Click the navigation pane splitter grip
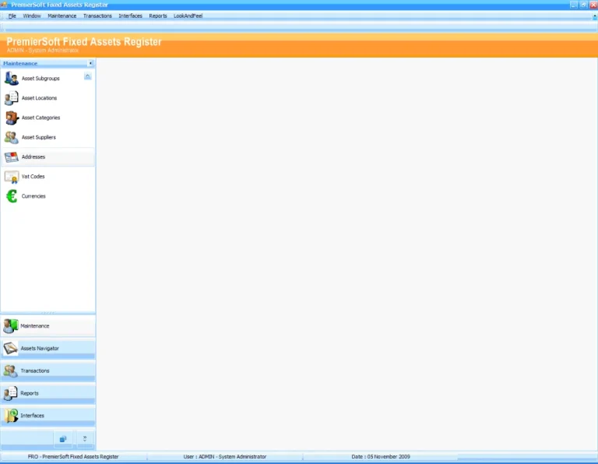 click(x=48, y=313)
